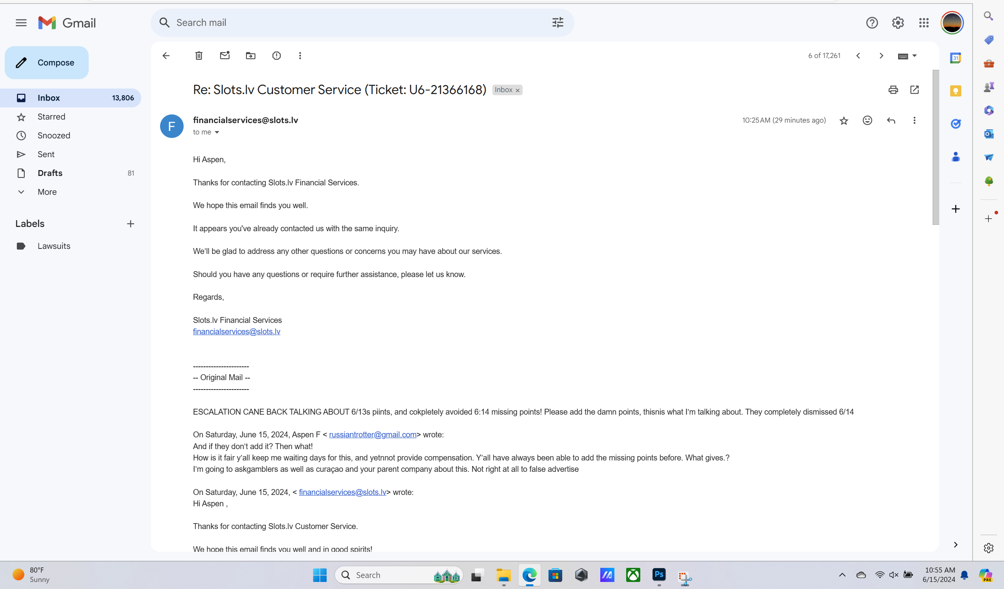Screen dimensions: 1004x589
Task: Open the Move to folder icon
Action: tap(251, 56)
